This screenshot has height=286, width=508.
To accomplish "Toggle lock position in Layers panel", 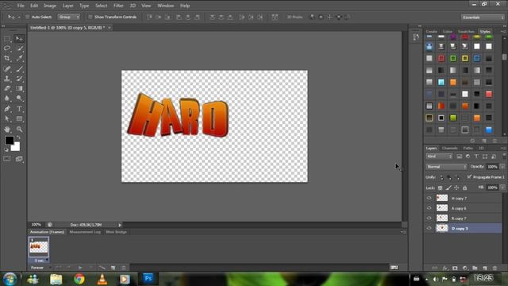I will 456,187.
